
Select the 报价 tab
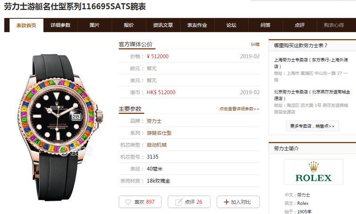(x=129, y=25)
